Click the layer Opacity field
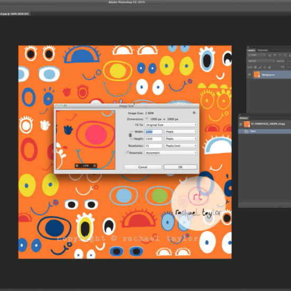The width and height of the screenshot is (291, 291). click(x=289, y=61)
